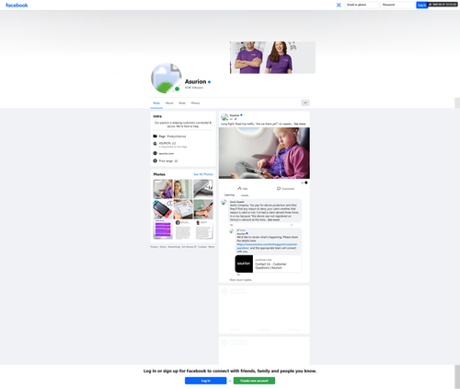Open the gray laptop photo thumbnail
Viewport: 460px width, 389px height.
point(203,189)
